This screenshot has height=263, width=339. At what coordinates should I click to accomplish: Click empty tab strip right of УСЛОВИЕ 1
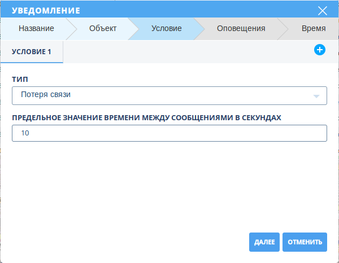pyautogui.click(x=186, y=51)
